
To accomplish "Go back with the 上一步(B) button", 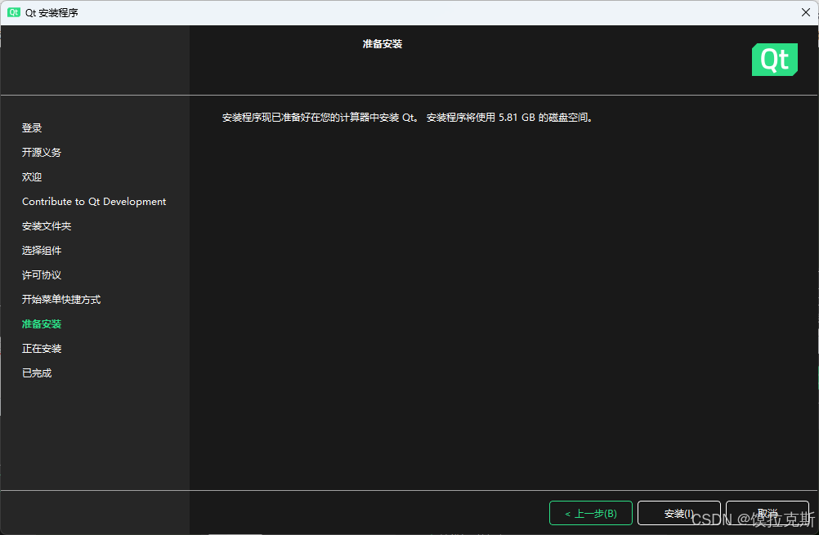I will (591, 513).
